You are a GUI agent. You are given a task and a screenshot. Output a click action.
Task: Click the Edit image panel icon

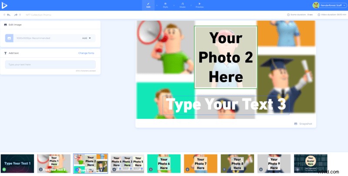pyautogui.click(x=5, y=25)
